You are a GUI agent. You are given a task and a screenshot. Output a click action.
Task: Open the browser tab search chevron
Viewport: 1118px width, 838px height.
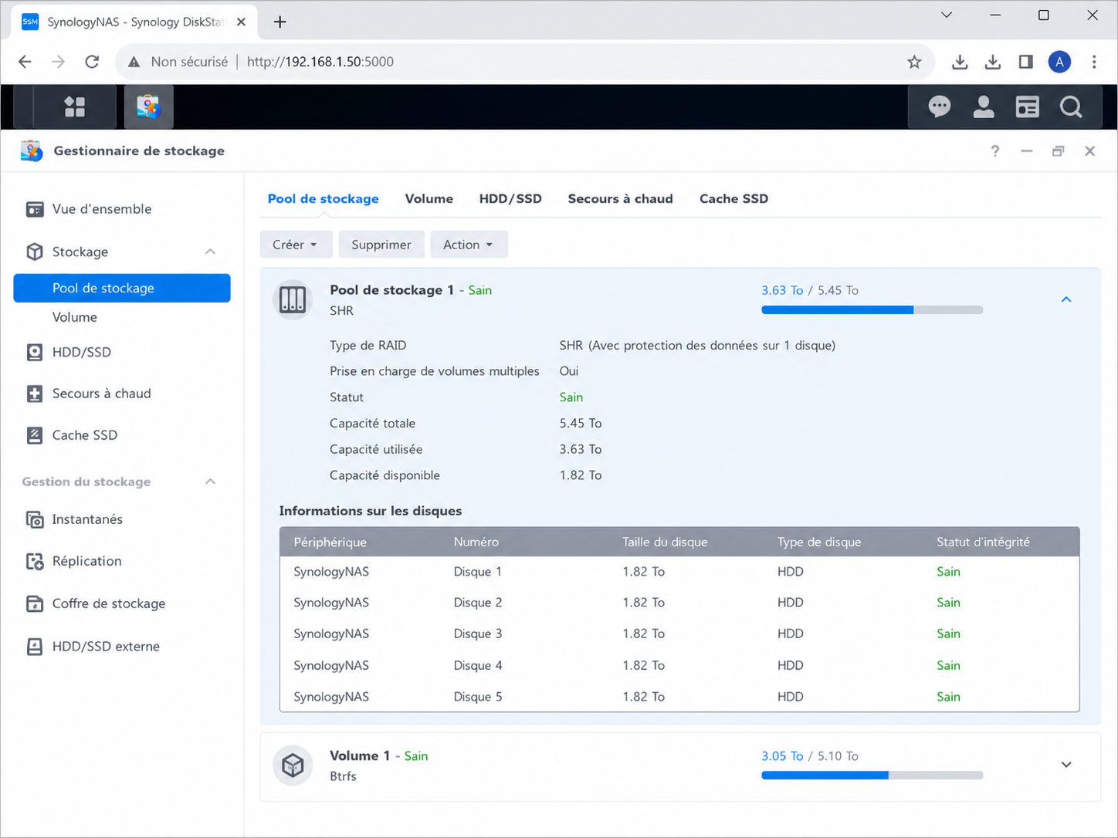click(947, 15)
